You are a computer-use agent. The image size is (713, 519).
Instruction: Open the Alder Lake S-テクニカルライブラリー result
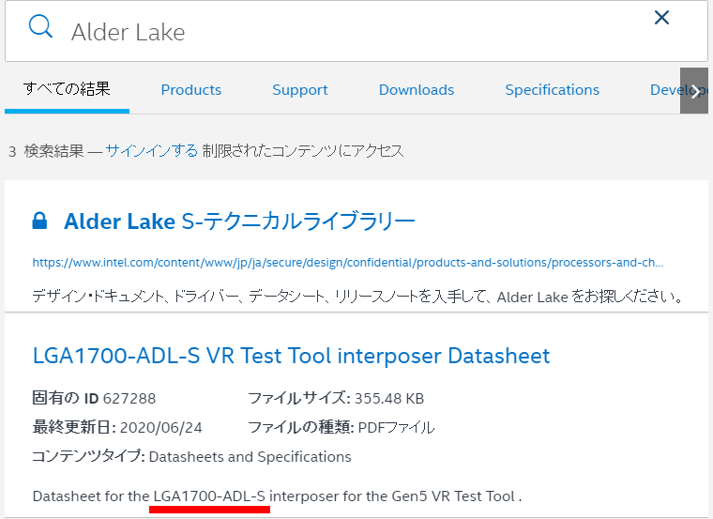tap(239, 221)
